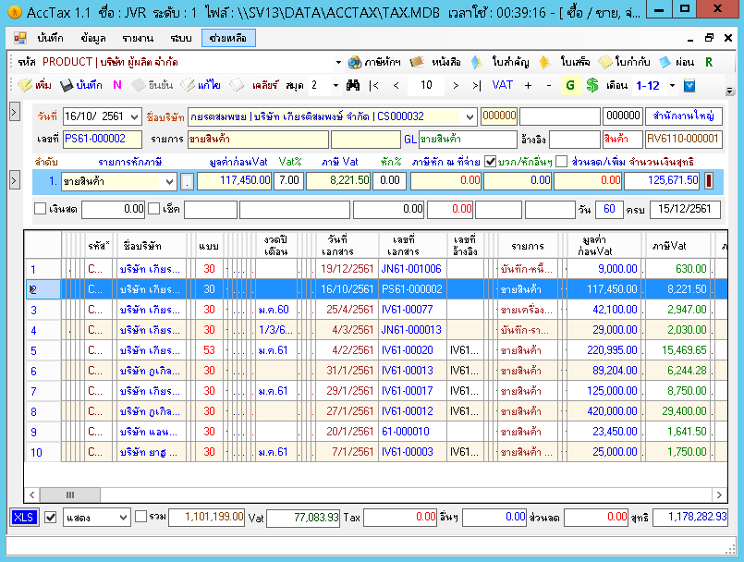This screenshot has width=744, height=562.
Task: Enable the เงินสด (cash) checkbox
Action: (40, 209)
